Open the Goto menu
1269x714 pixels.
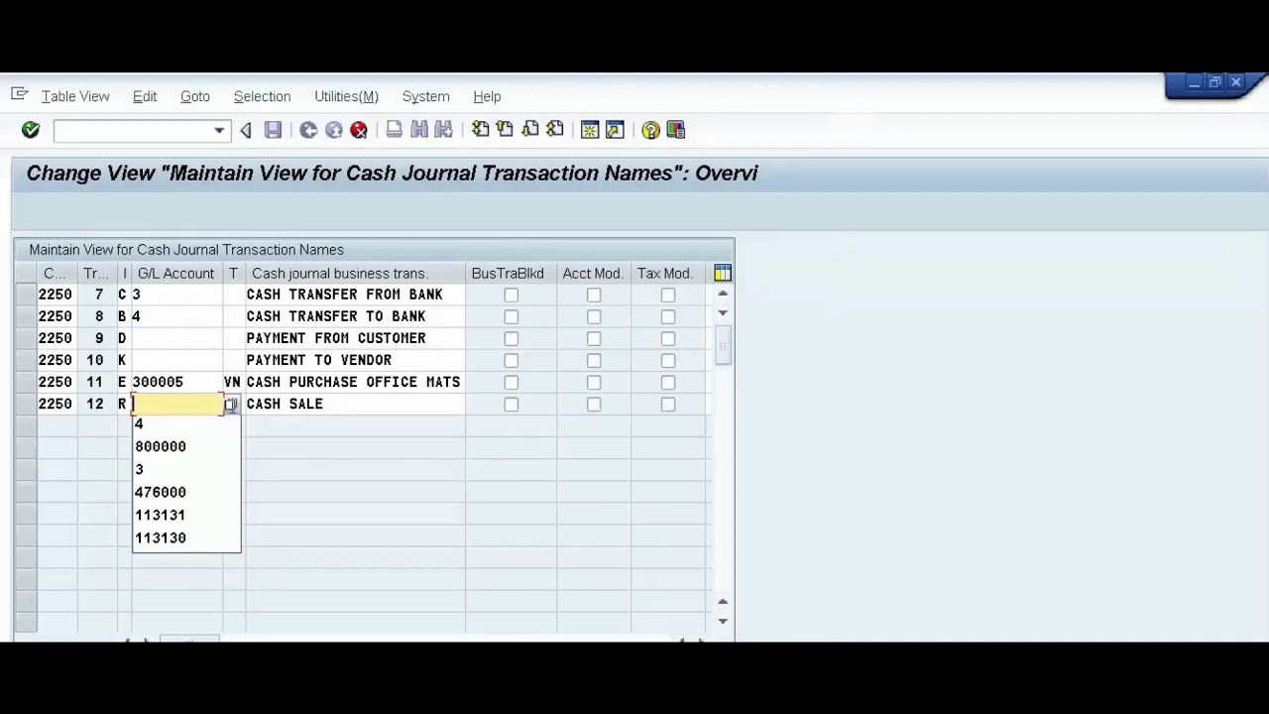click(x=195, y=96)
